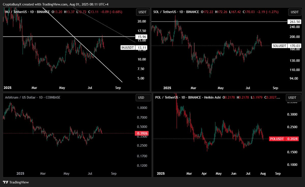The height and width of the screenshot is (187, 305).
Task: Click the 10.00 axis value on INJ chart
Action: click(142, 59)
